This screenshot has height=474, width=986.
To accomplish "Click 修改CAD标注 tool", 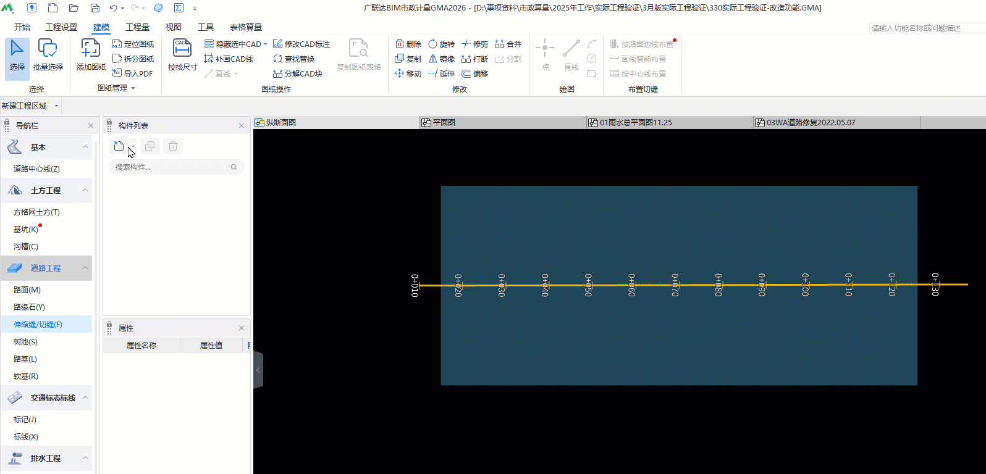I will [301, 44].
